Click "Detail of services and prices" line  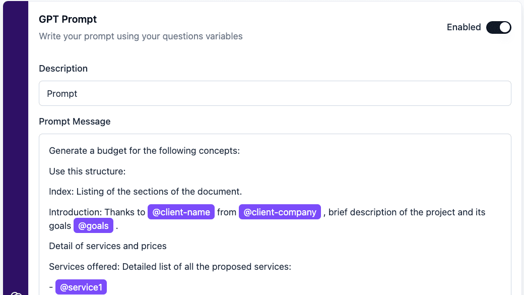[108, 246]
